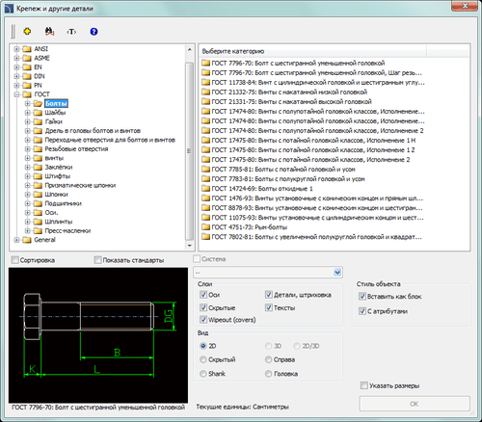The image size is (482, 422).
Task: Enable the Сортировка checkbox
Action: click(x=14, y=260)
